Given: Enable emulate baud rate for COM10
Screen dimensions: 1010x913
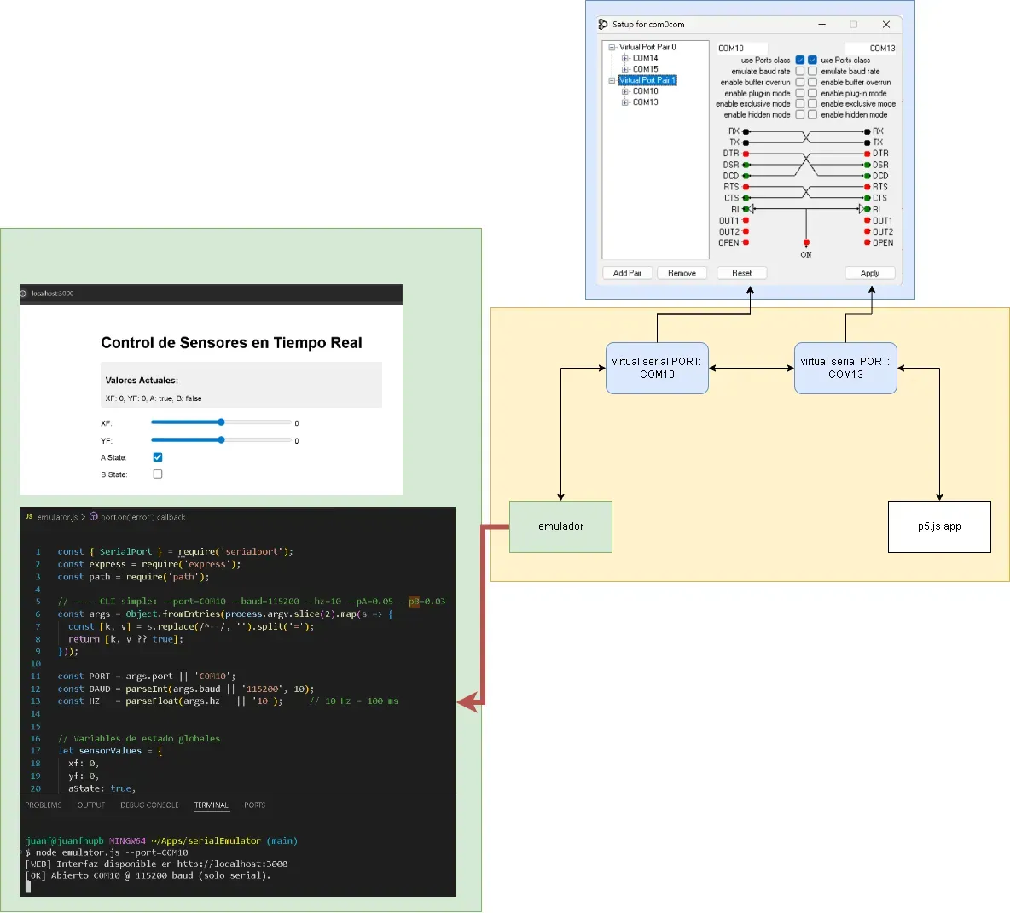Looking at the screenshot, I should [800, 72].
